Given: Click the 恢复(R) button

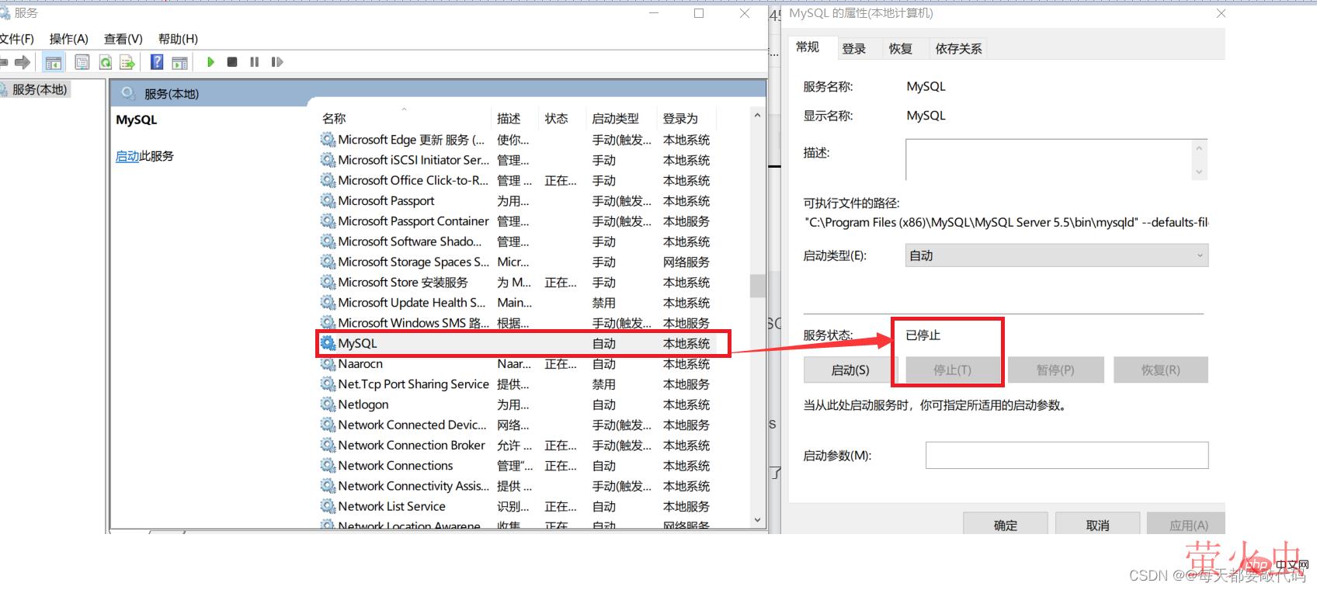Looking at the screenshot, I should click(x=1161, y=370).
